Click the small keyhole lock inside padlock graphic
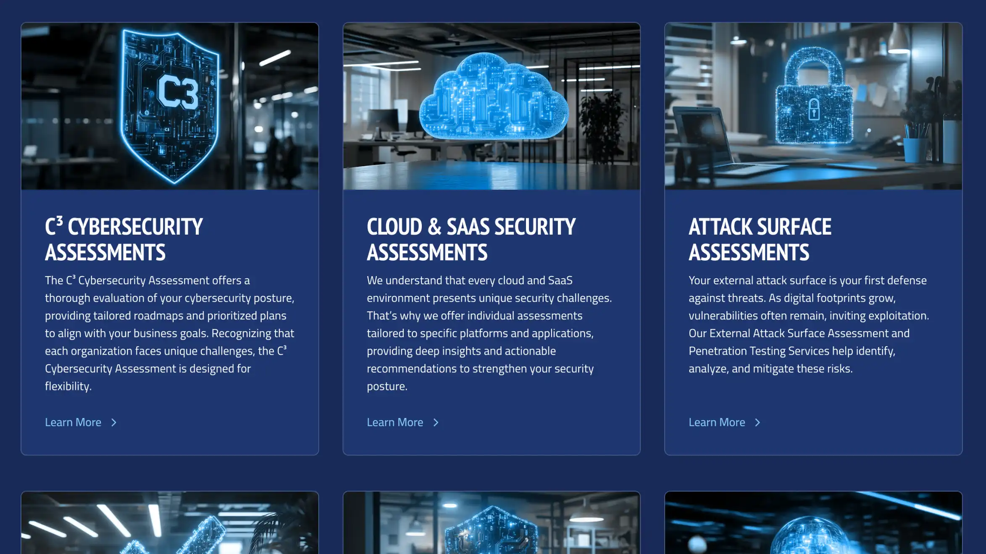 (x=814, y=110)
